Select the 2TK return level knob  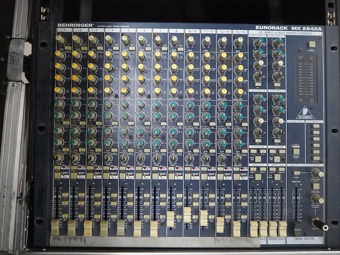point(317,173)
